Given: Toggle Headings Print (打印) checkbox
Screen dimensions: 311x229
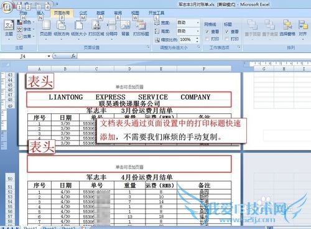Looking at the screenshot, I should [227, 39].
